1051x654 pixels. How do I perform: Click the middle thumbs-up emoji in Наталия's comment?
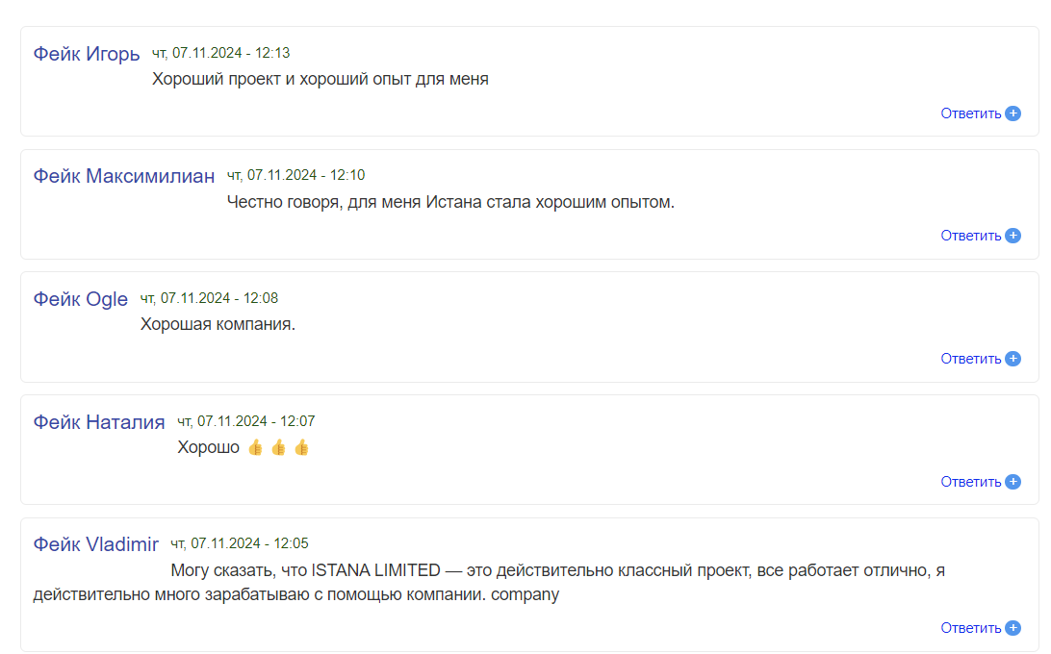point(278,447)
